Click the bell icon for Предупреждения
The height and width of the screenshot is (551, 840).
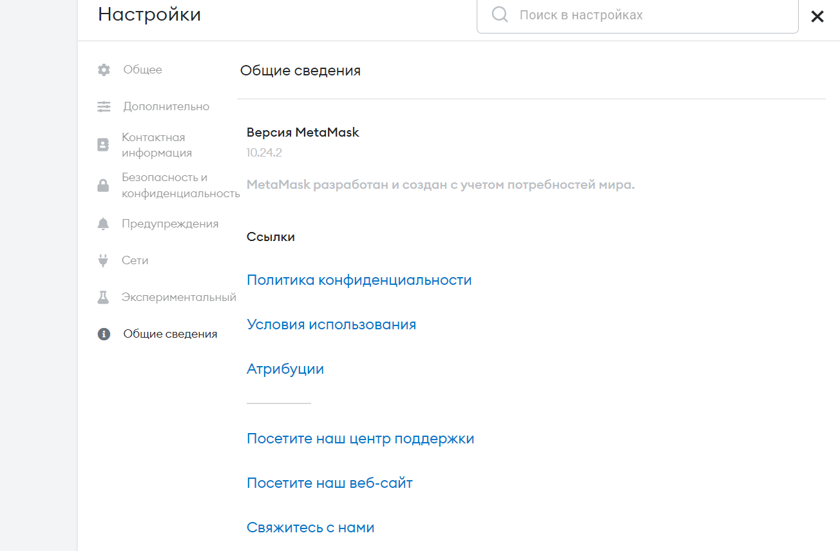[103, 224]
